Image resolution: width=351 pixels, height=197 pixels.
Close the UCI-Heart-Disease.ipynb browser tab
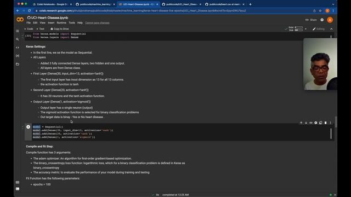click(157, 4)
